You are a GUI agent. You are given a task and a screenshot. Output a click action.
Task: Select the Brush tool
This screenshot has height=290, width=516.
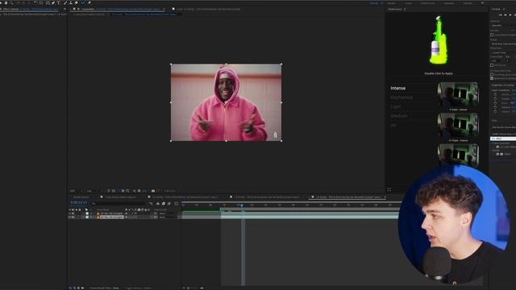pos(65,2)
